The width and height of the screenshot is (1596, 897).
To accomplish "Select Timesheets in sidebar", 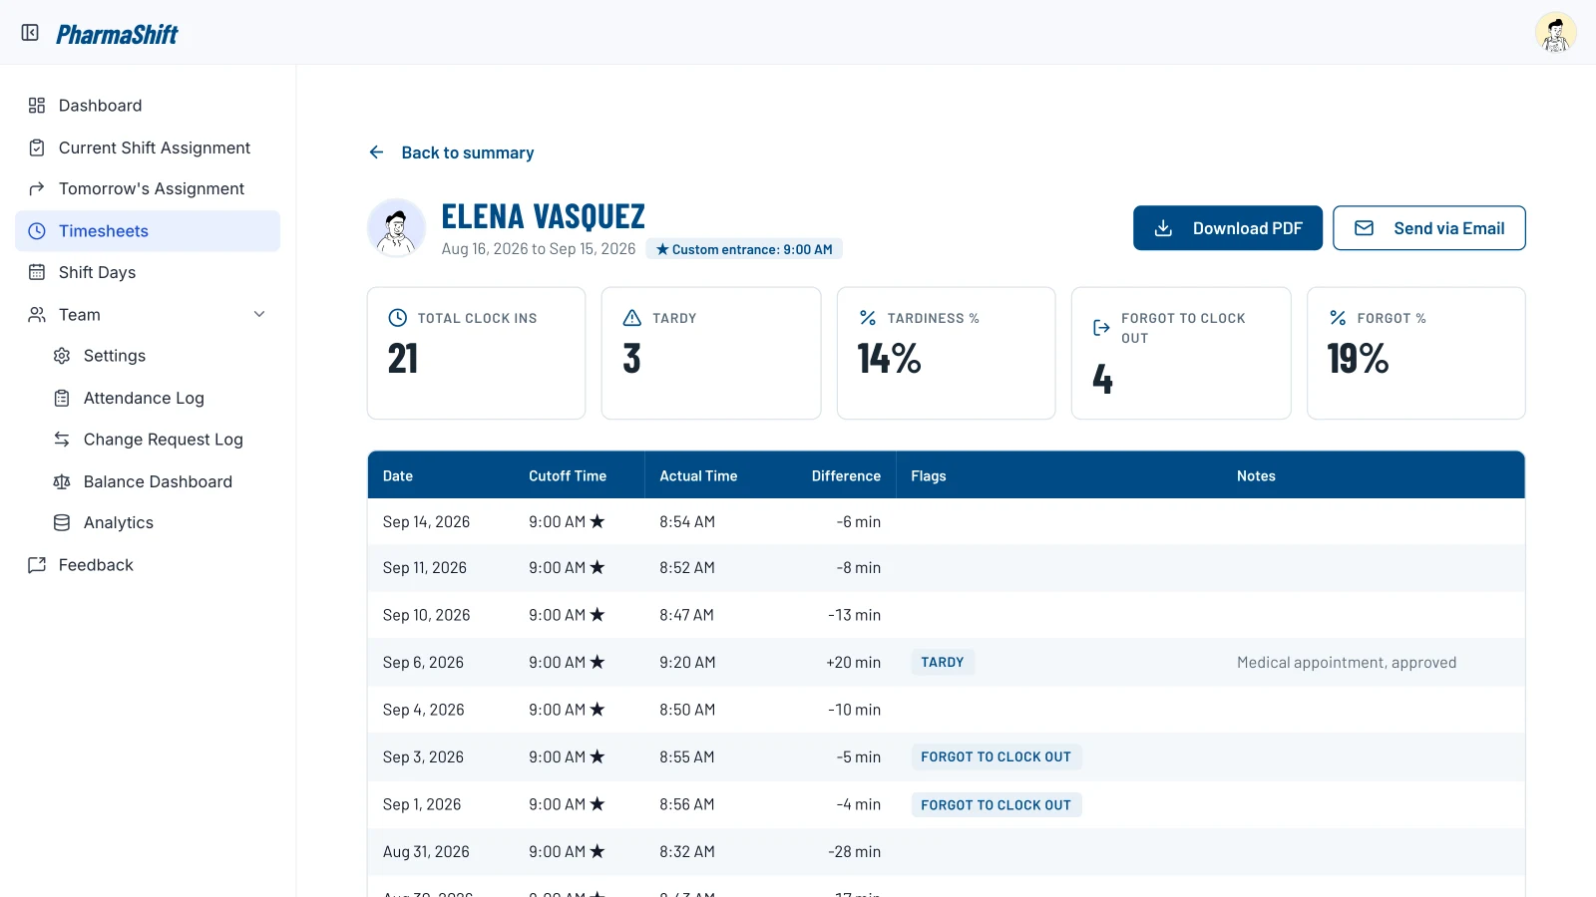I will [x=148, y=231].
